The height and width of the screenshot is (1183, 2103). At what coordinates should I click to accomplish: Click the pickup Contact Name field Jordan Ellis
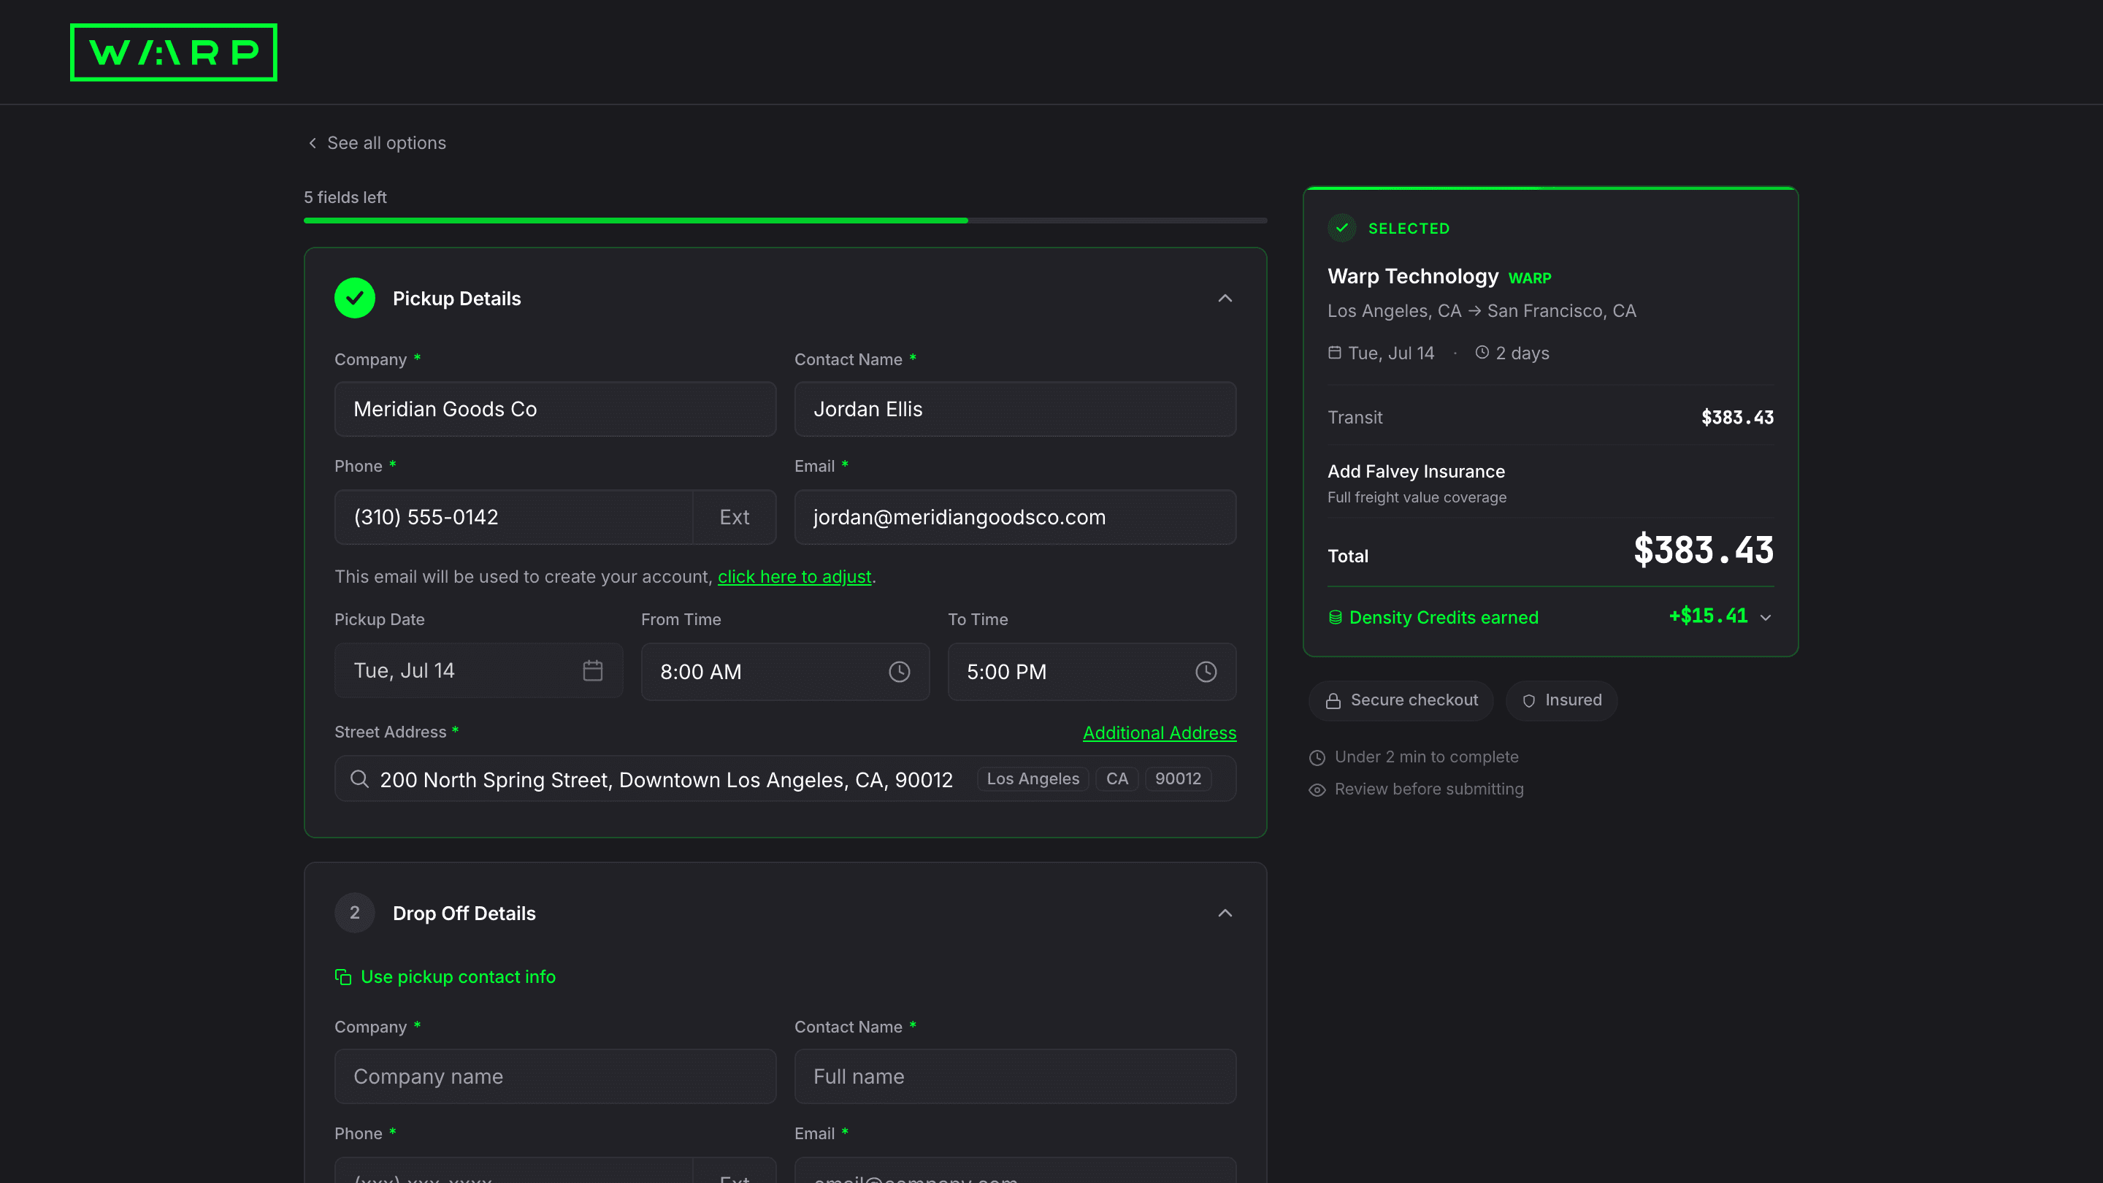point(1015,409)
